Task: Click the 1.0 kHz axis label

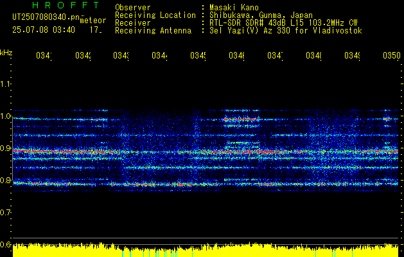Action: 5,116
